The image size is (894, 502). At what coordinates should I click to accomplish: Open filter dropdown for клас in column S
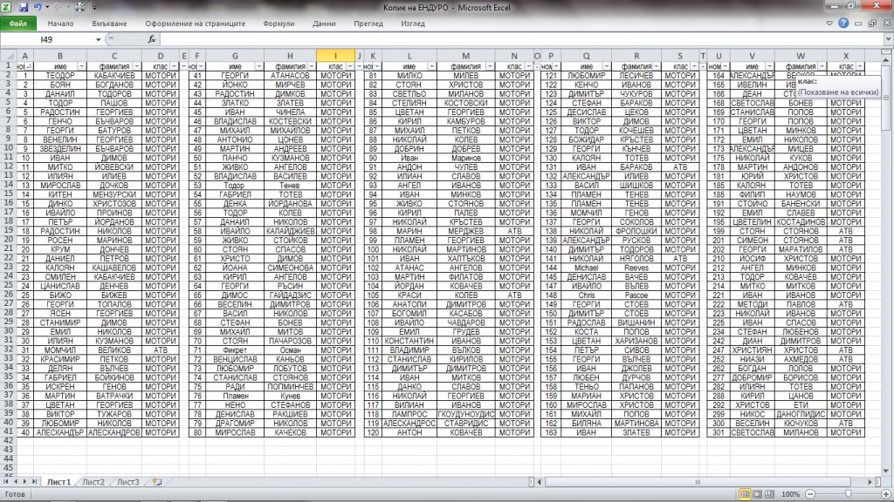[694, 66]
